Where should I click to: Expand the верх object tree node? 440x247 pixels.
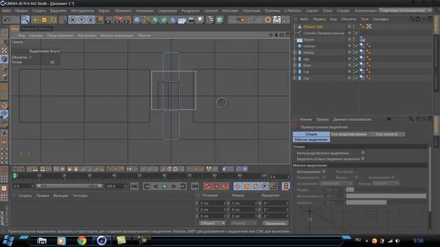[x=295, y=65]
